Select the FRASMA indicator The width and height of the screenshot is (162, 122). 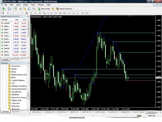click(x=15, y=95)
